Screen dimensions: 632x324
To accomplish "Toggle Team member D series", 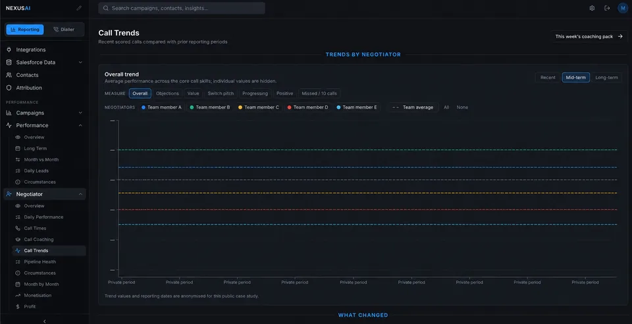I will click(x=307, y=107).
